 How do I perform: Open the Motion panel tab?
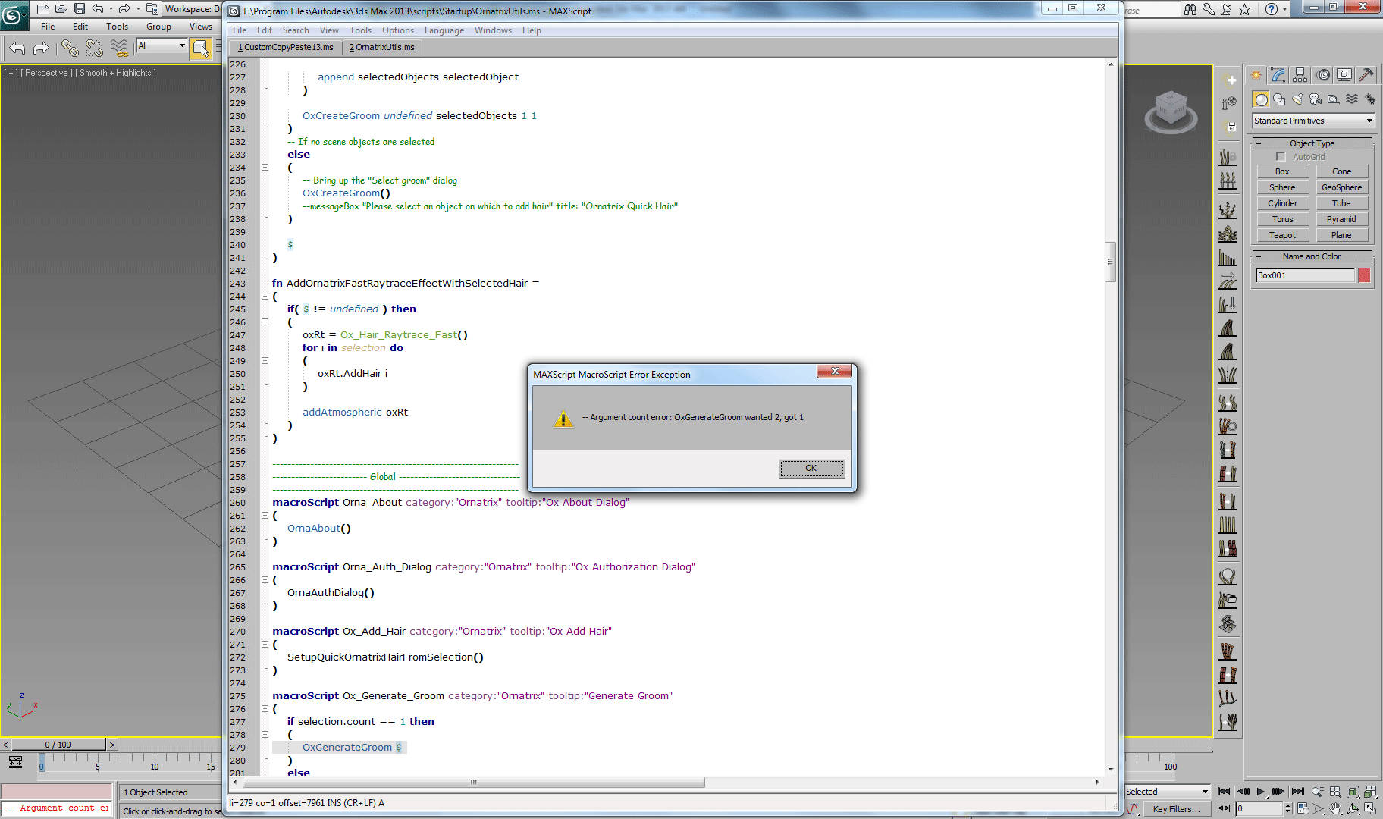click(1323, 75)
